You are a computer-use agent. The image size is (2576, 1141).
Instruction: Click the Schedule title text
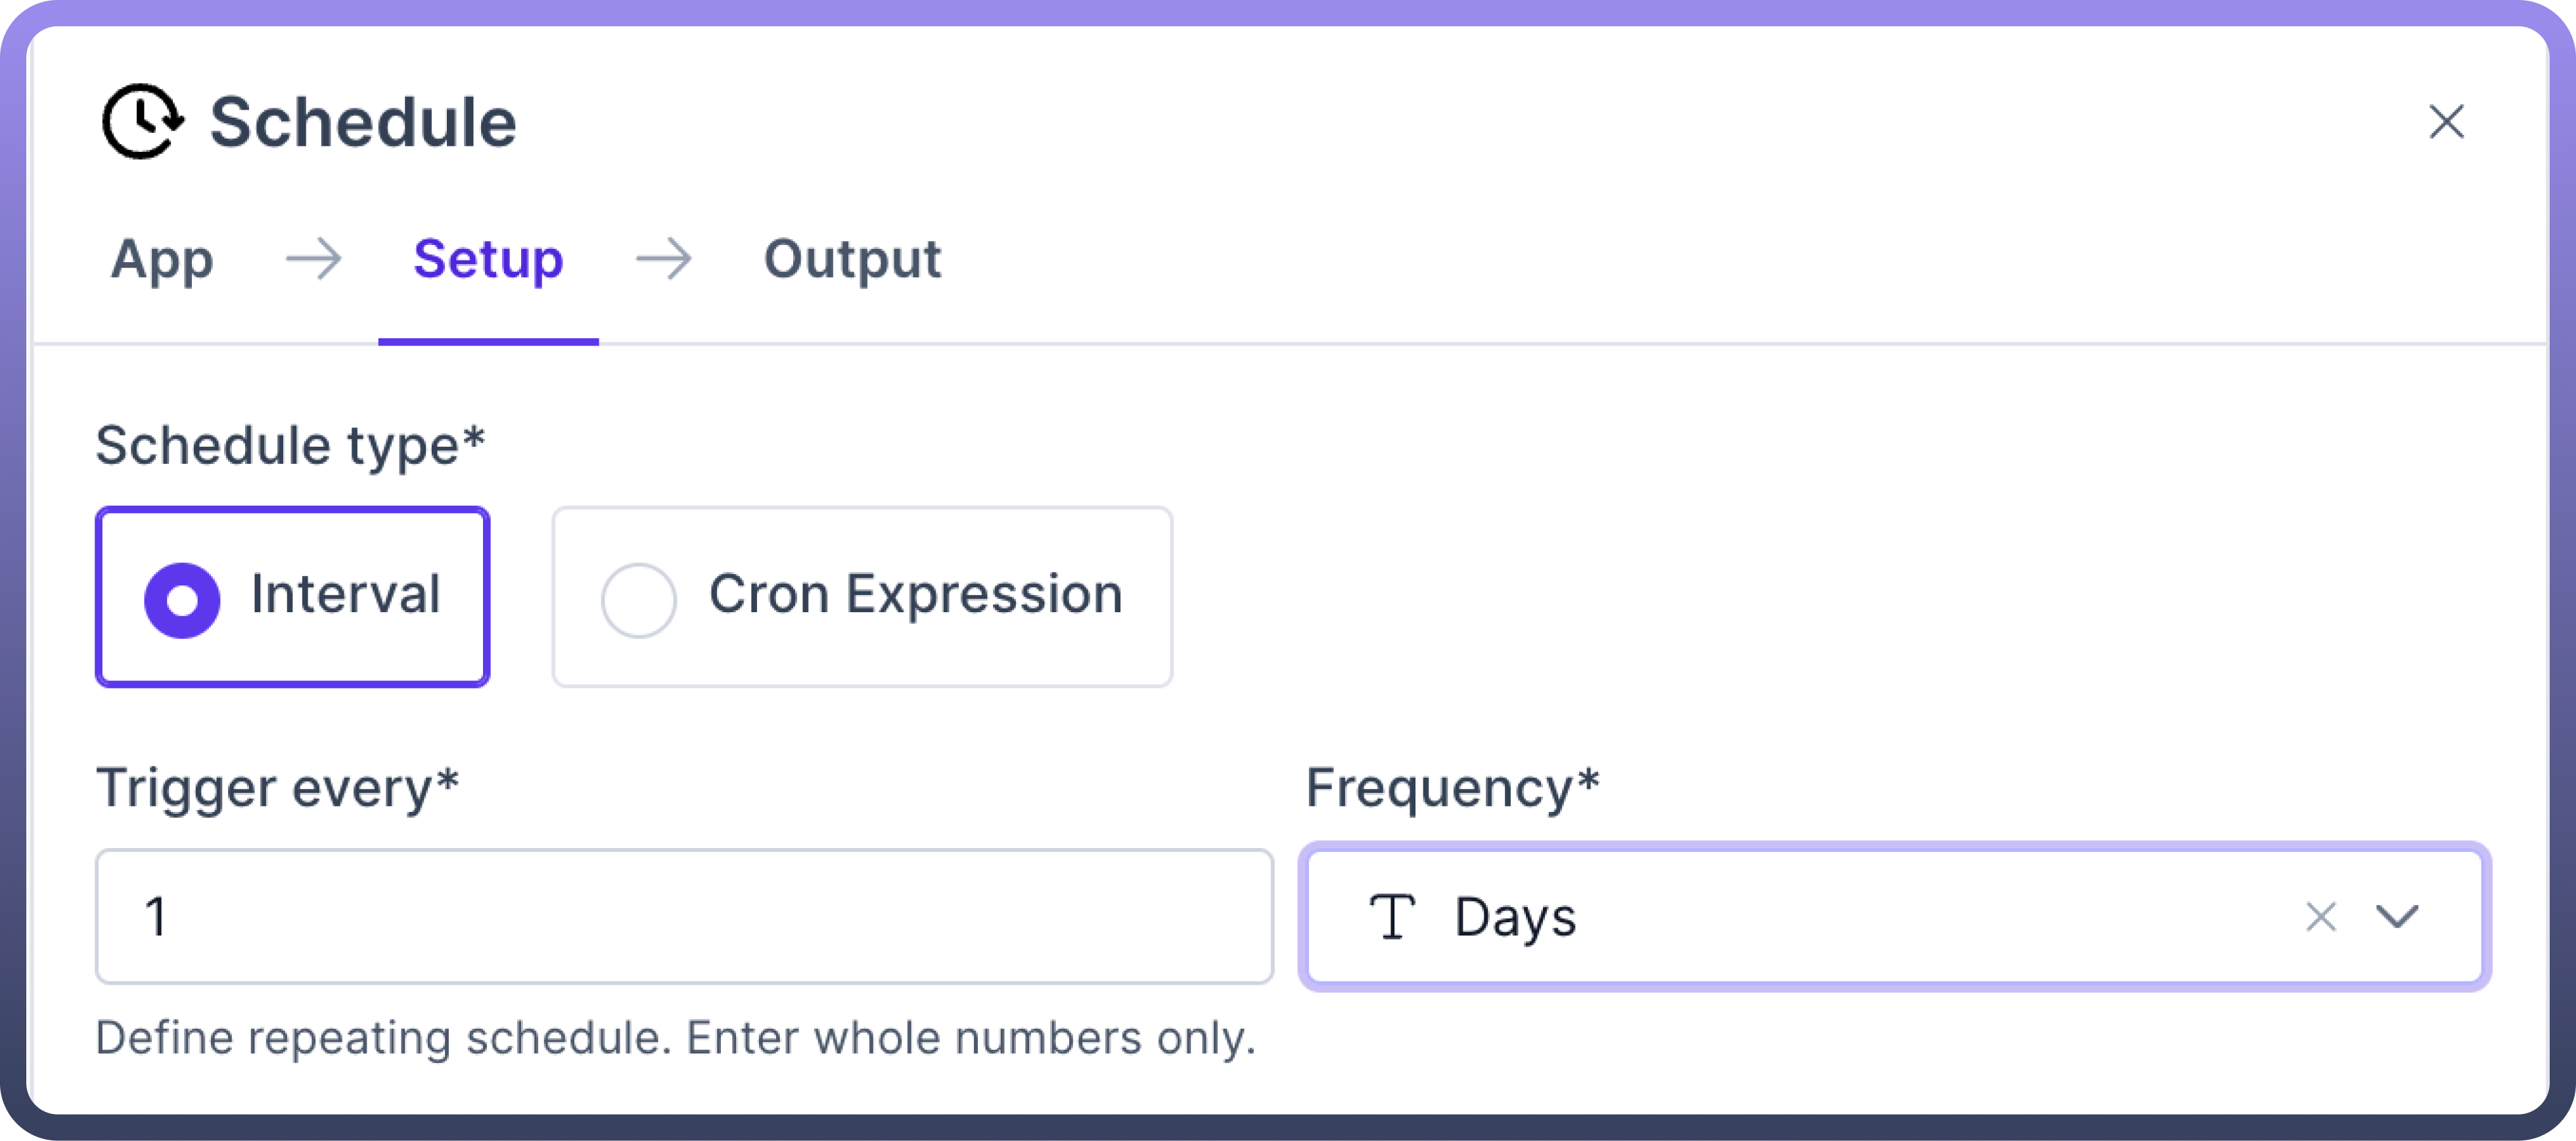[x=363, y=123]
